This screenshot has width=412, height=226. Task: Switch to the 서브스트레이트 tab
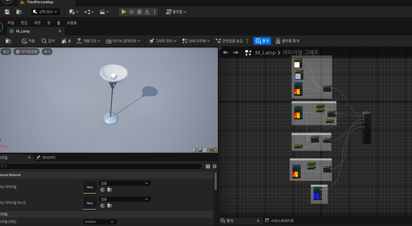click(280, 221)
